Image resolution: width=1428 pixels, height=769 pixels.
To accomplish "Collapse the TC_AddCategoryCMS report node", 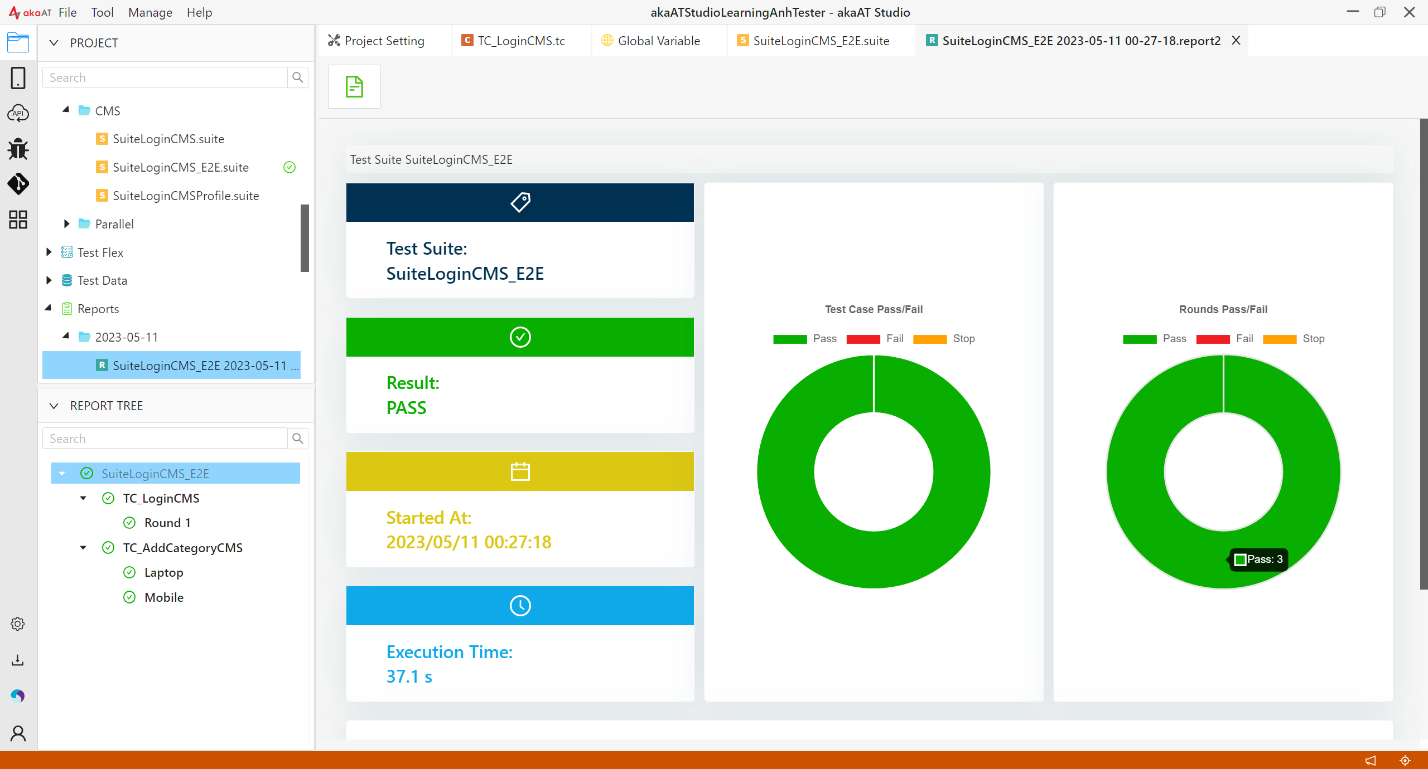I will point(83,548).
